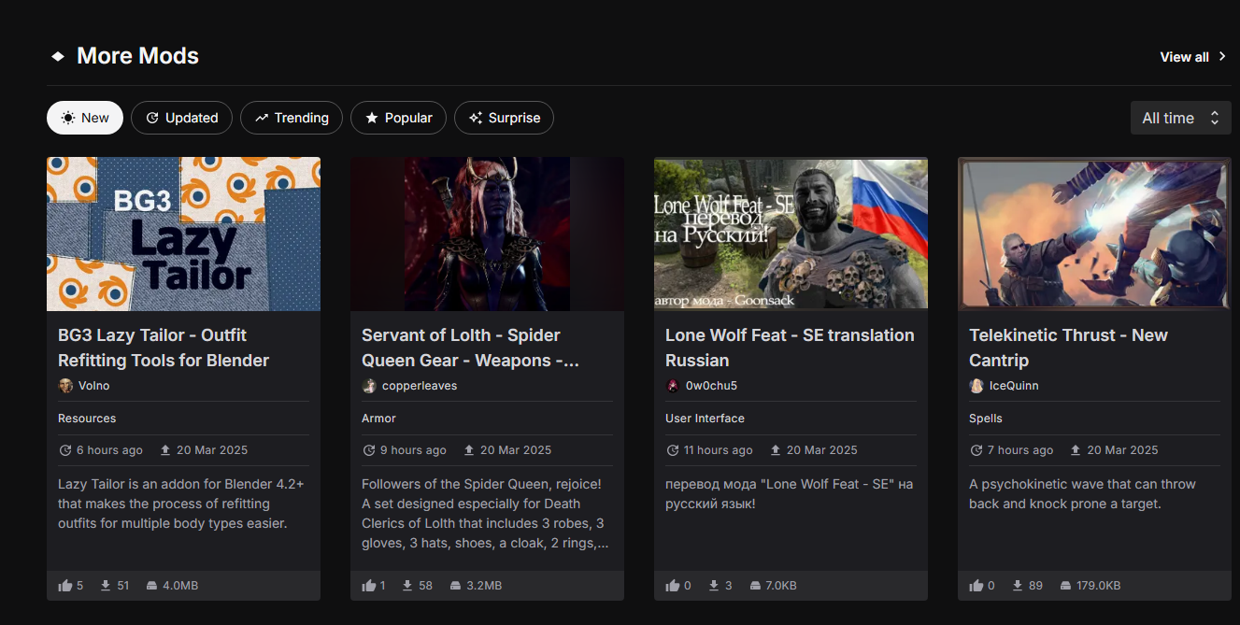Viewport: 1240px width, 625px height.
Task: Click the Russian description under Lone Wolf Feat
Action: click(789, 494)
